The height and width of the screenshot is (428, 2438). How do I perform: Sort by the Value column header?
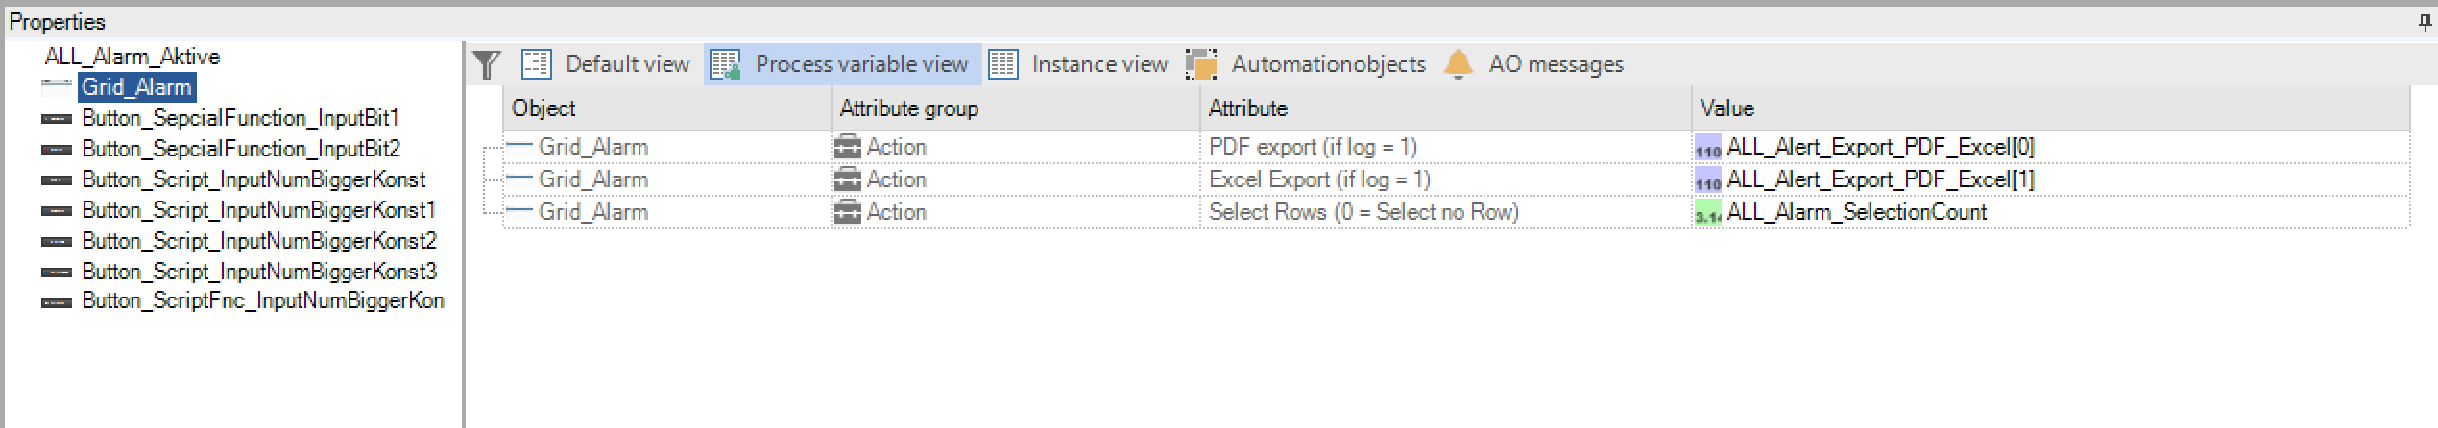(2050, 108)
